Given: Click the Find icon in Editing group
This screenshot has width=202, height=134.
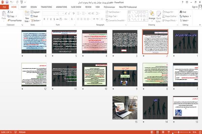Looking at the screenshot, I should click(x=183, y=12).
